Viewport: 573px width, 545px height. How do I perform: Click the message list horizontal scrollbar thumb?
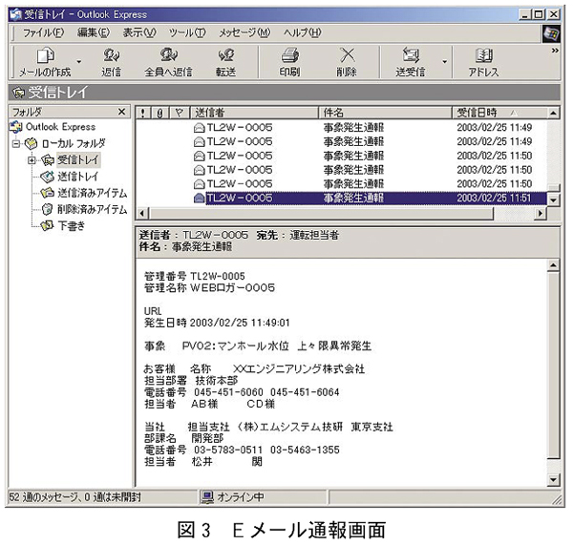click(x=321, y=213)
